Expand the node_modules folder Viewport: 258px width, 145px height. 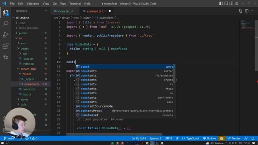[x=29, y=28]
